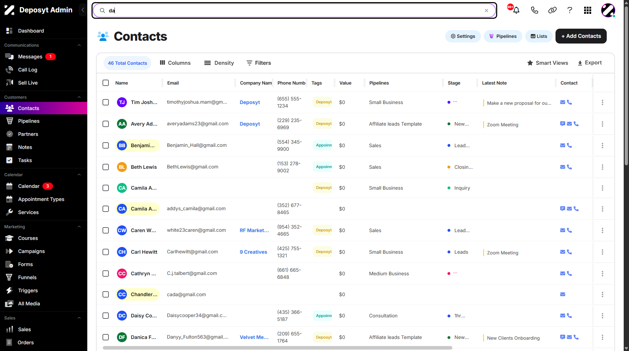Send SMS to Camila at addys_camila@gmail.com
The image size is (629, 351).
[x=563, y=209]
